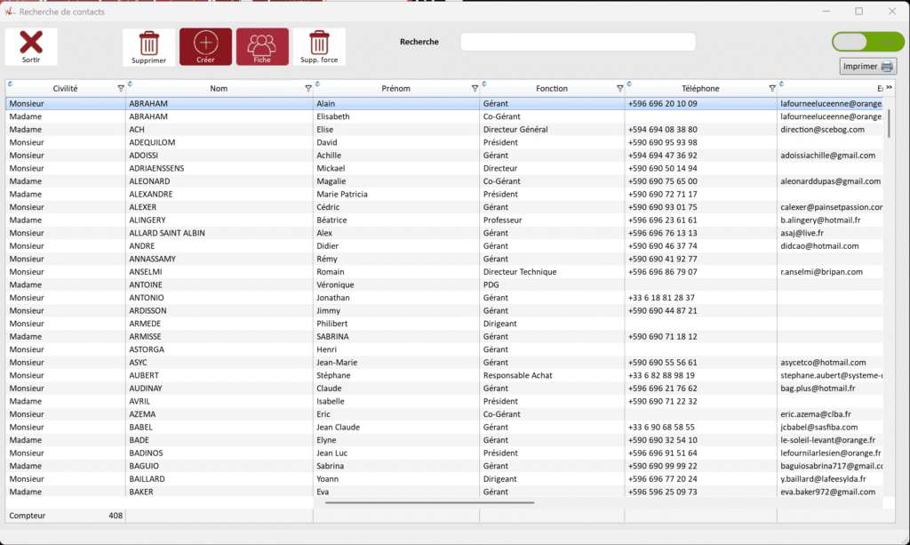Select the ALEXANDRE Marie Patricia row
The image size is (910, 545).
(355, 194)
